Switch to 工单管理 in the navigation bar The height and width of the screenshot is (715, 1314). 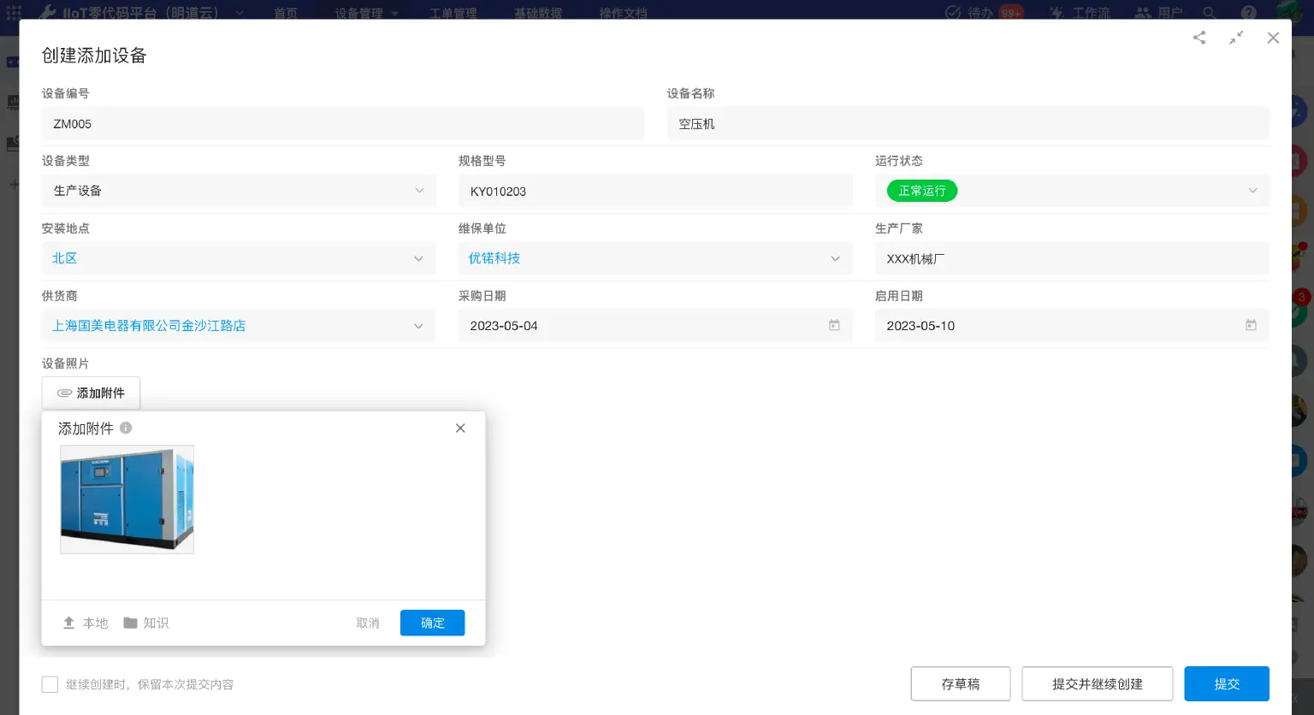(x=453, y=13)
